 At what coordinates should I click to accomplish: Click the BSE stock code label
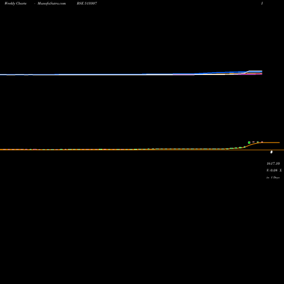coord(87,3)
